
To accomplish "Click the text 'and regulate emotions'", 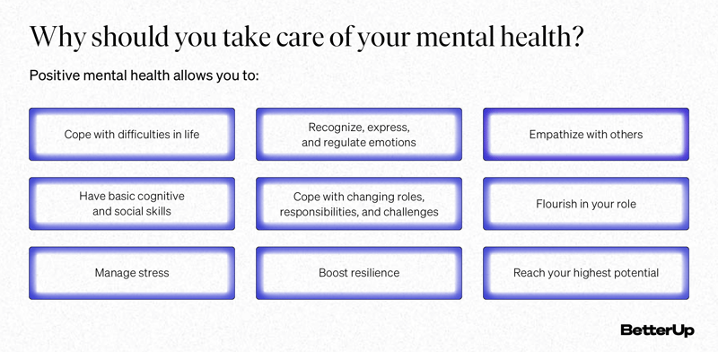I will (359, 143).
